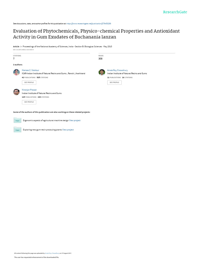Image resolution: width=197 pixels, height=263 pixels.
Task: Click Mahtab Z. Siddiqui's profile photo
Action: point(16,72)
